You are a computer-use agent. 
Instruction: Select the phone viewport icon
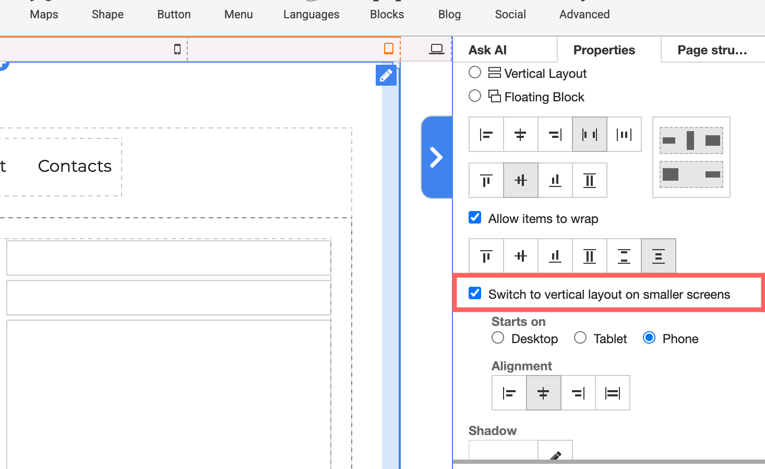point(177,49)
